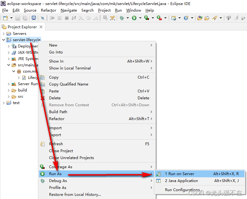
Task: Click the New wizard toolbar icon
Action: (6, 18)
